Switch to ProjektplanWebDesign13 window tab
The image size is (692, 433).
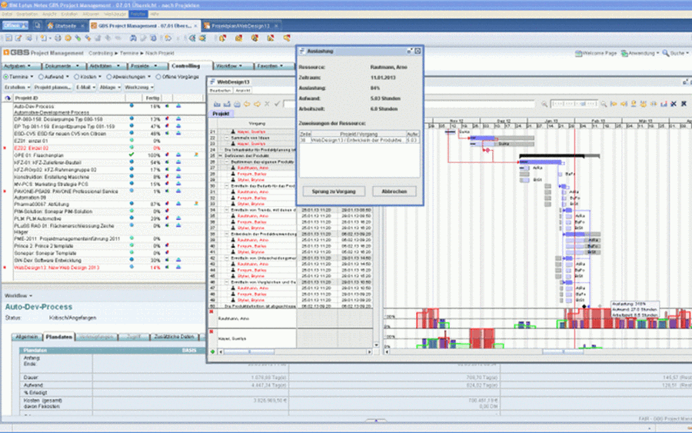(x=240, y=26)
